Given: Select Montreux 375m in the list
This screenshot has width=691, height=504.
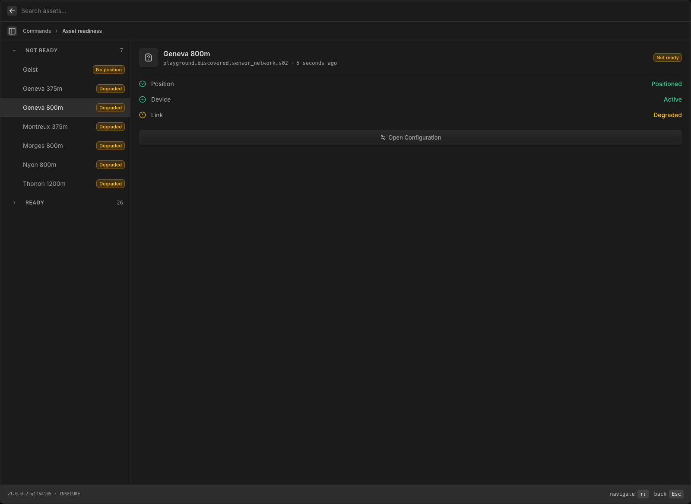Looking at the screenshot, I should 65,127.
